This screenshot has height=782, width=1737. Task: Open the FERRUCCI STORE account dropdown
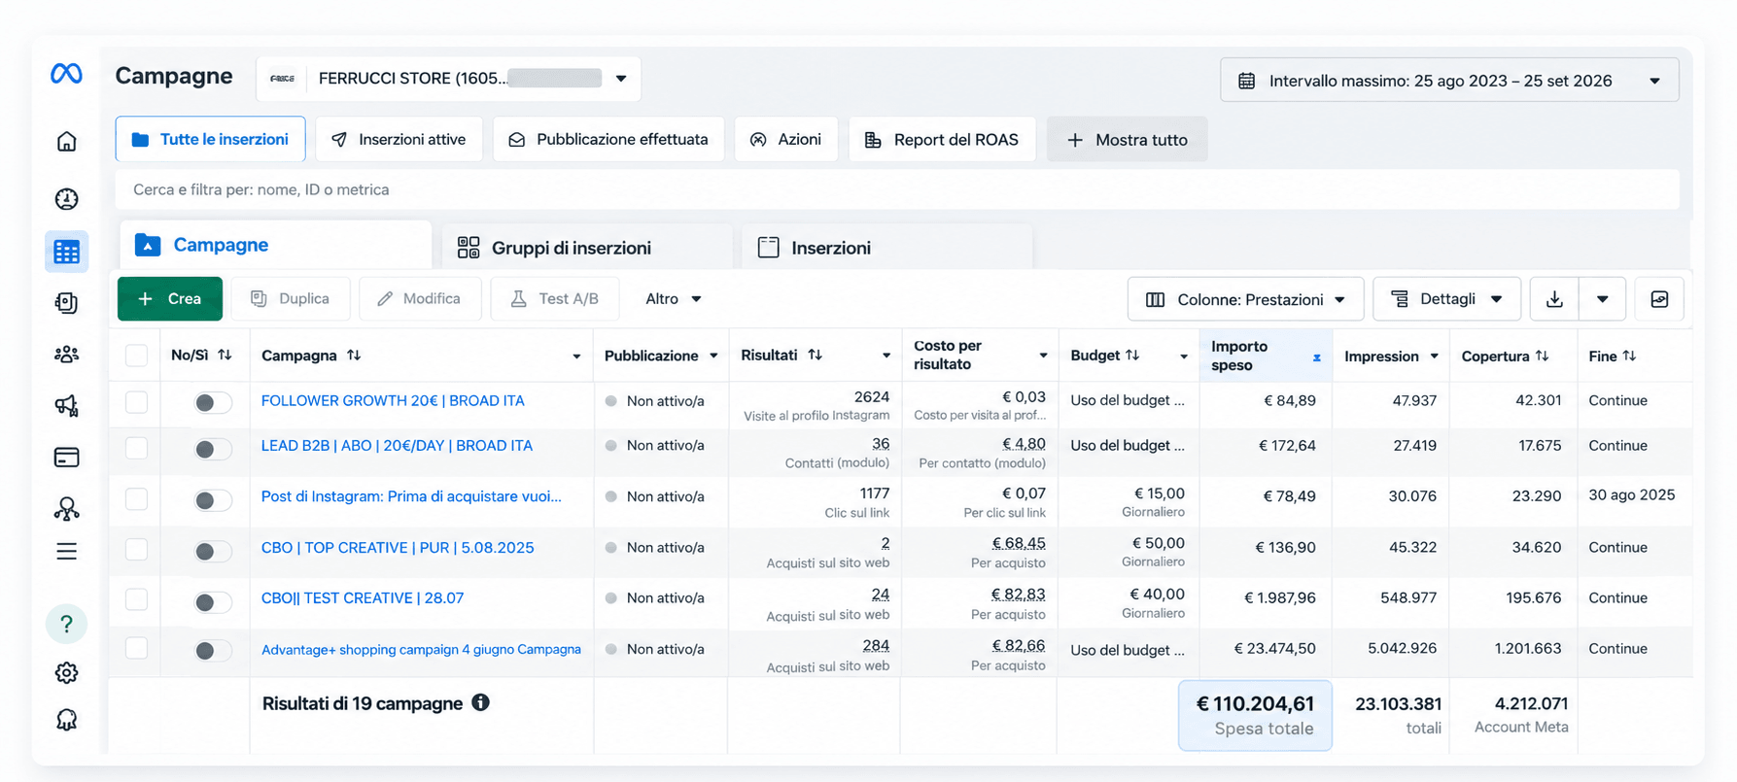click(x=448, y=79)
